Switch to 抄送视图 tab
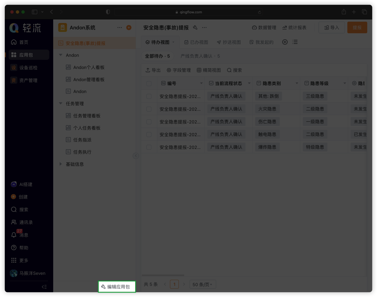This screenshot has height=297, width=377. pos(229,42)
